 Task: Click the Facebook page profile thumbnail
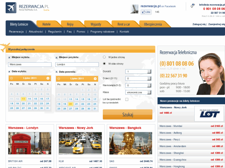point(134,9)
